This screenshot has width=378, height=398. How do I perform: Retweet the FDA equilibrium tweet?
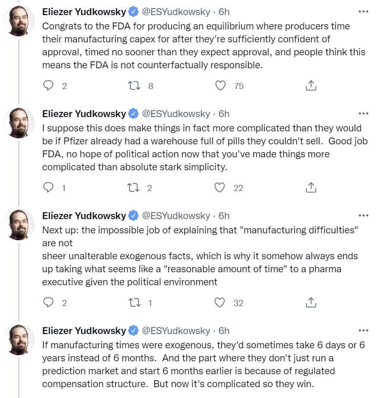134,86
